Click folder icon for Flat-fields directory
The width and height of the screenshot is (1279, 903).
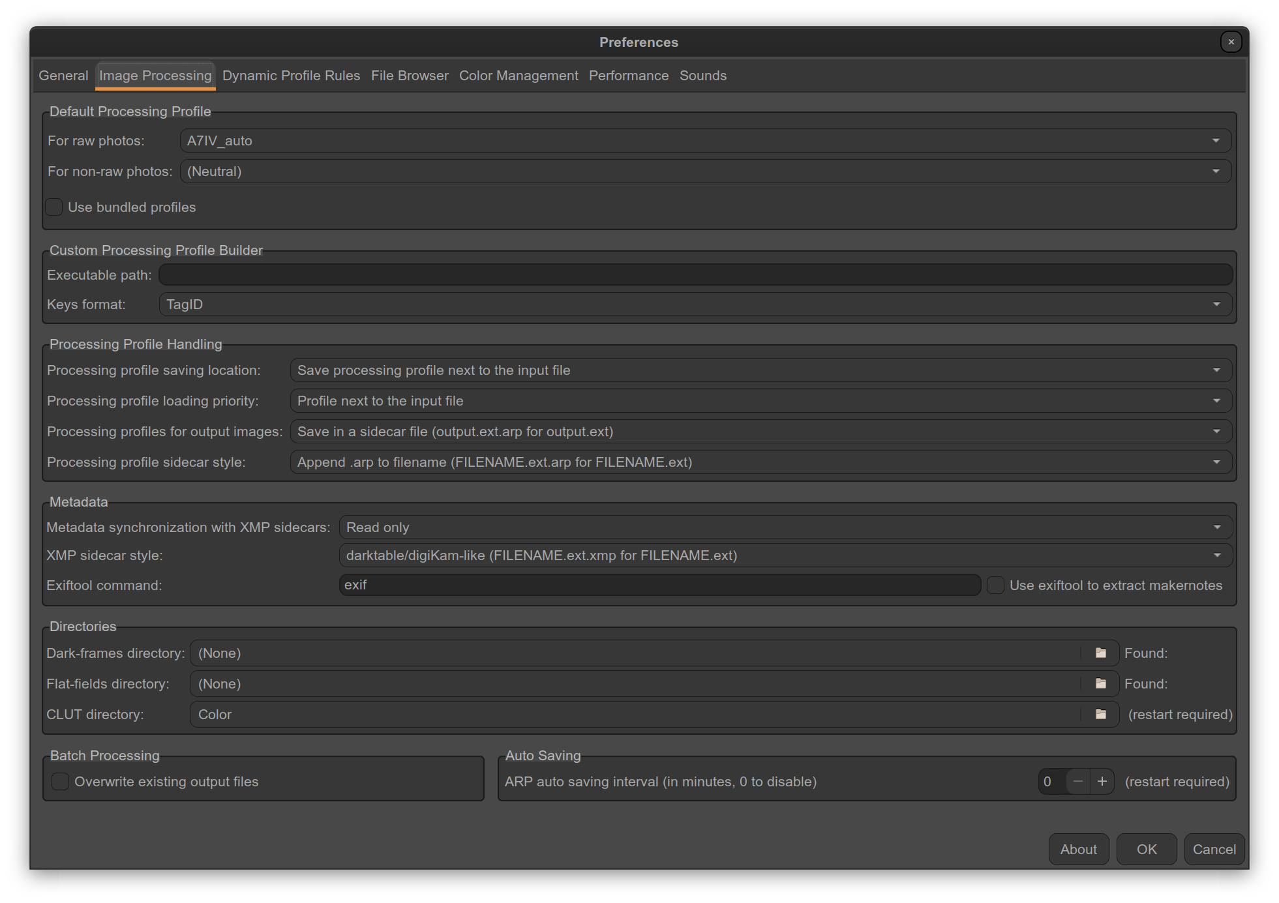(x=1100, y=683)
